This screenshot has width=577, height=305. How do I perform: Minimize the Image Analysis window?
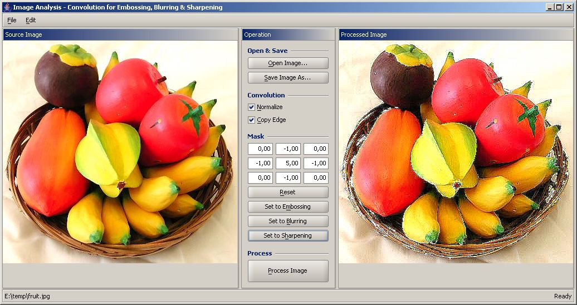coord(550,7)
